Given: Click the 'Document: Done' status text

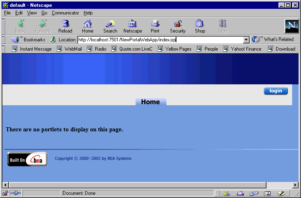Looking at the screenshot, I should [79, 193].
